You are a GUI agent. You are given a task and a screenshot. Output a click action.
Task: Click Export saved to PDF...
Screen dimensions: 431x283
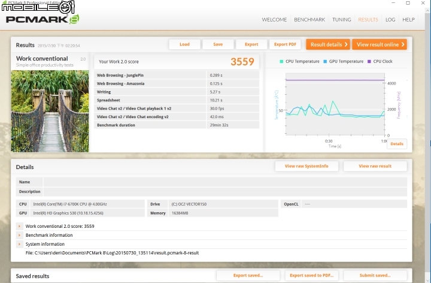coord(311,275)
